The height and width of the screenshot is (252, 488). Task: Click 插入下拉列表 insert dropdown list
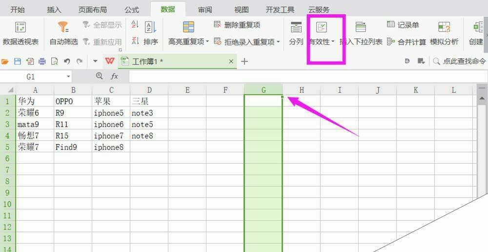[361, 34]
